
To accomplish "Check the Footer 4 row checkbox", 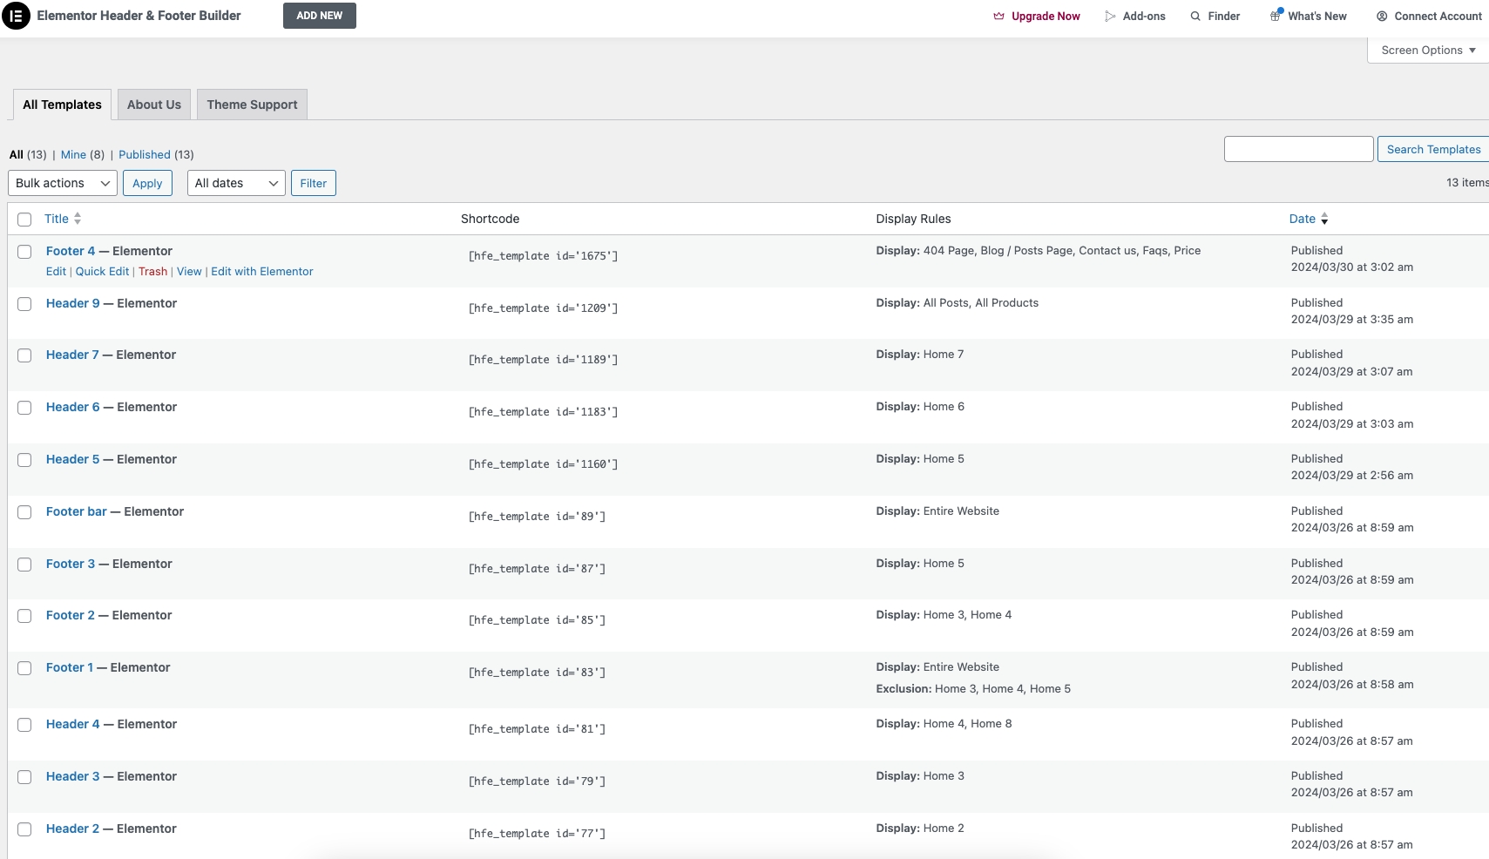I will tap(24, 252).
